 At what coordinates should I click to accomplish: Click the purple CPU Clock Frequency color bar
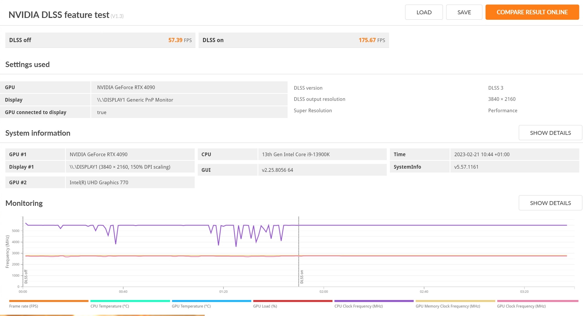pos(374,301)
